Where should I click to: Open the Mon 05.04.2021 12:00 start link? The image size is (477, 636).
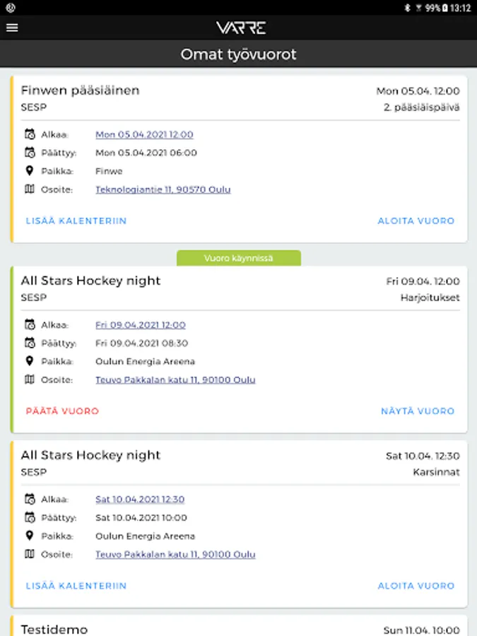[x=144, y=134]
